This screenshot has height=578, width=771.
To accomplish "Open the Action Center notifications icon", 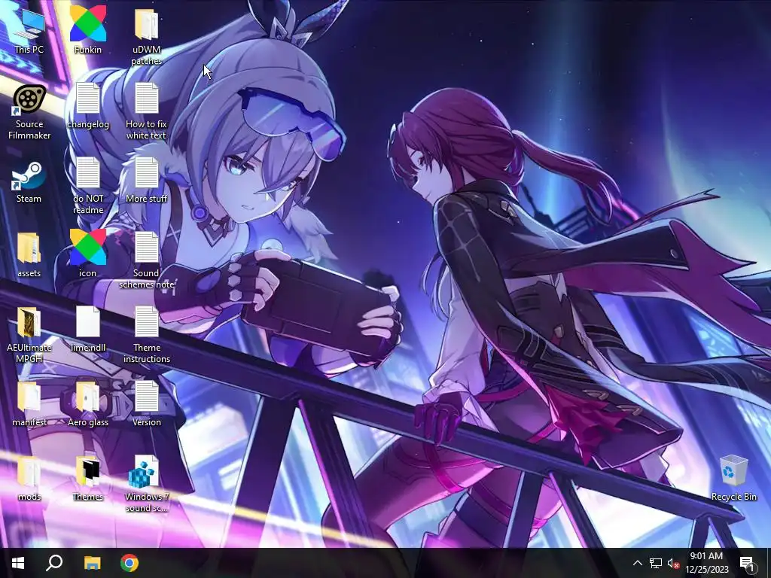I will click(747, 564).
